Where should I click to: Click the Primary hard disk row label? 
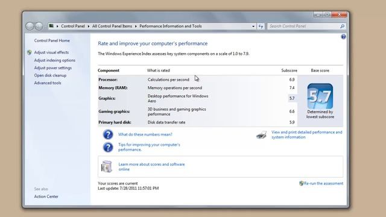click(x=115, y=122)
